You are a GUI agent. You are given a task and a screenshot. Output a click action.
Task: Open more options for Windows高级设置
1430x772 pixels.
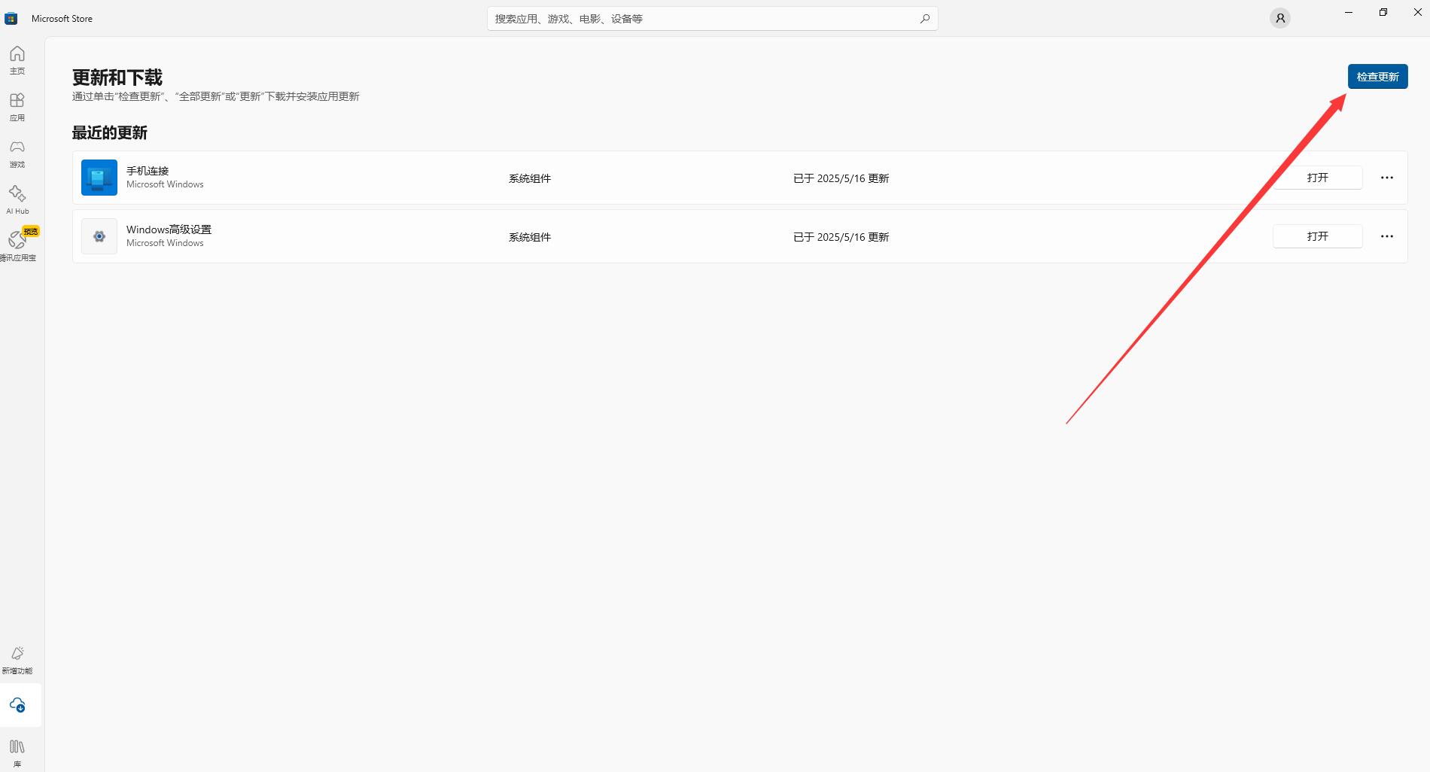click(1387, 236)
